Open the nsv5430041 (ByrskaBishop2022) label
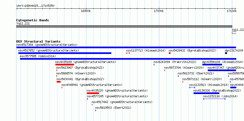Screen dimensions: 244x121 click(80, 79)
